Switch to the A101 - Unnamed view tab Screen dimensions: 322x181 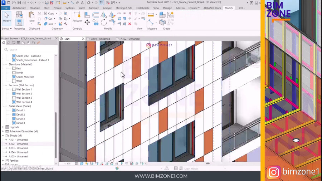click(101, 39)
